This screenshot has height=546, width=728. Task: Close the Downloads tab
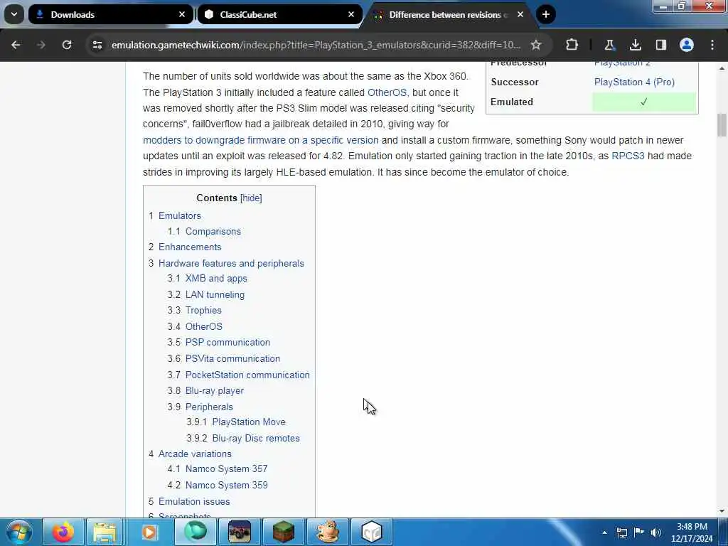click(182, 14)
